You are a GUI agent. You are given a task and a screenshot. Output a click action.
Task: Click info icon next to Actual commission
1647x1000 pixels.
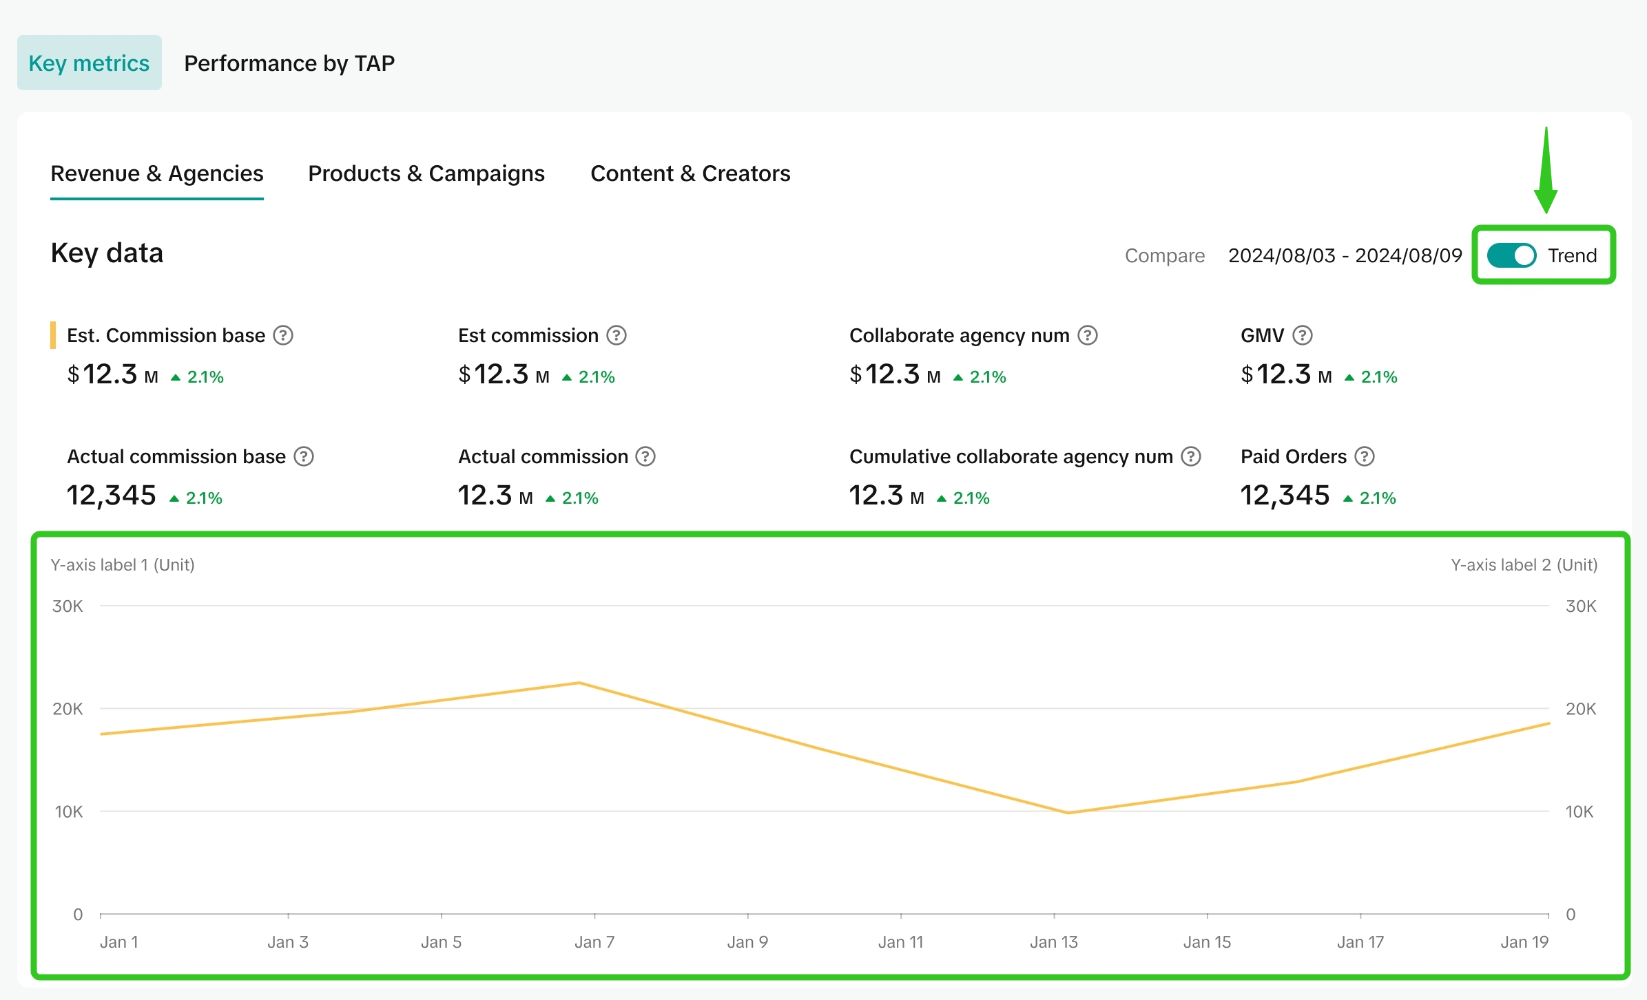645,456
